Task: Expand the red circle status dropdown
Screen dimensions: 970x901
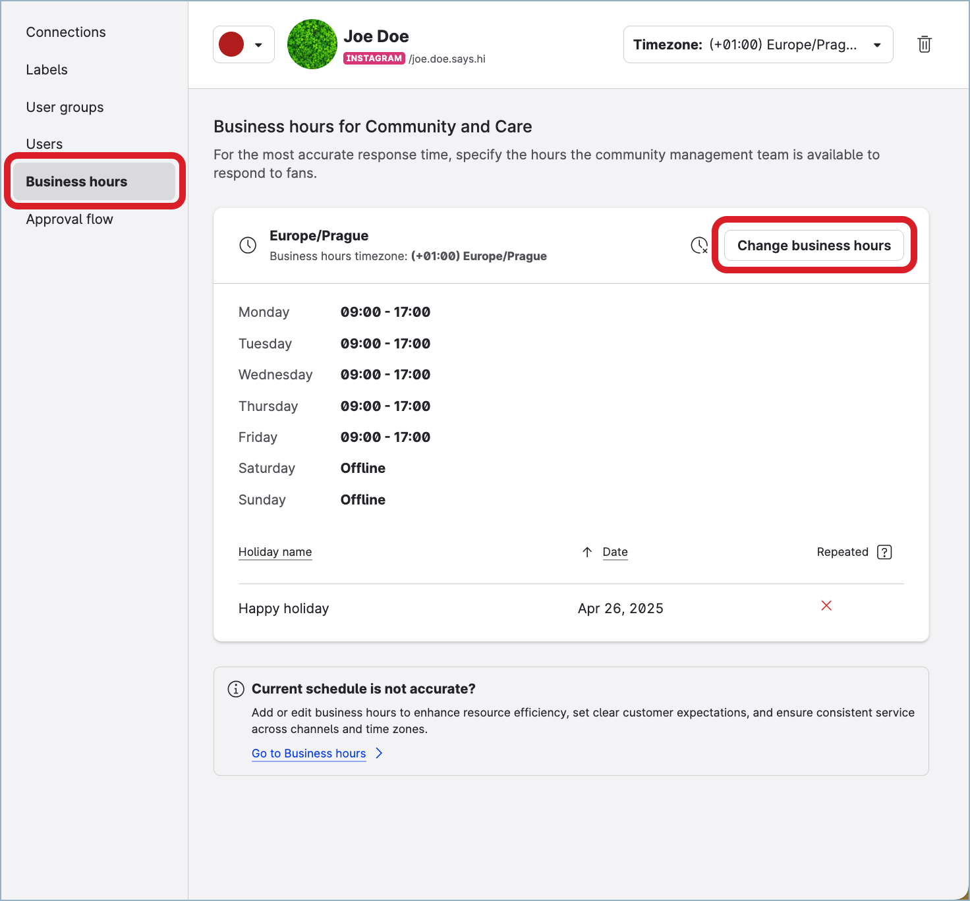Action: [258, 45]
